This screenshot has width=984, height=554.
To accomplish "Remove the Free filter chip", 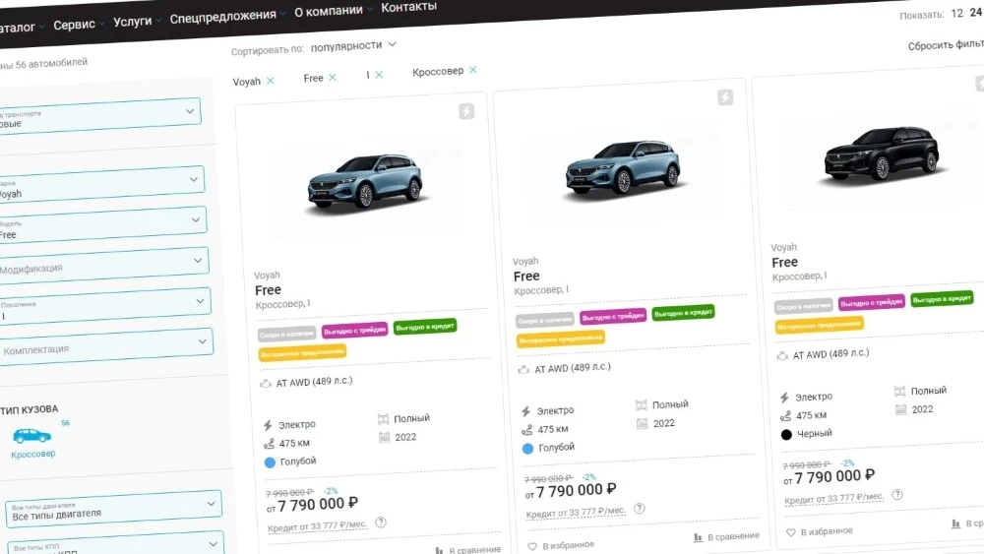I will coord(333,77).
